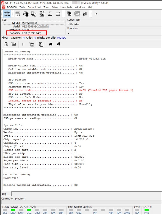162x215 pixels.
Task: Expand the Operation dropdown arrow
Action: pyautogui.click(x=69, y=34)
